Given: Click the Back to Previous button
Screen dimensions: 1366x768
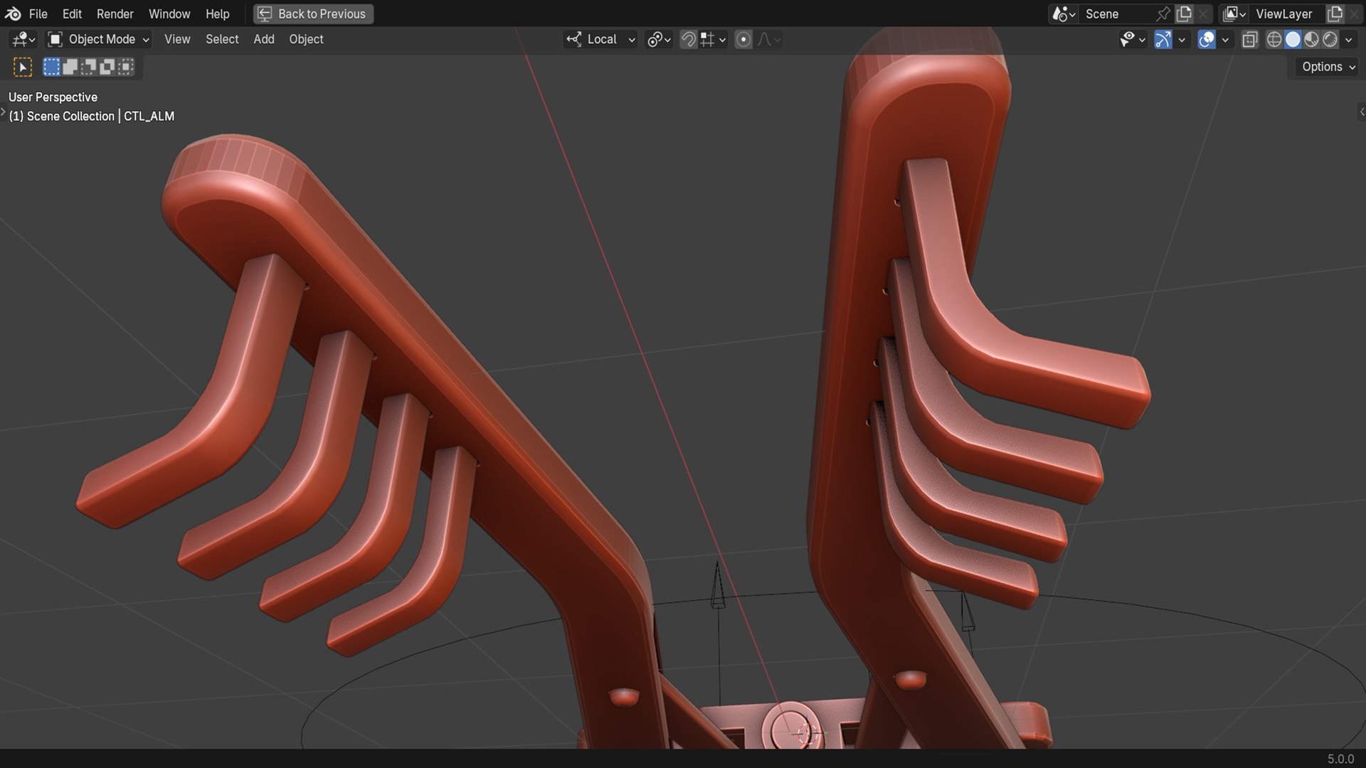Looking at the screenshot, I should point(313,14).
